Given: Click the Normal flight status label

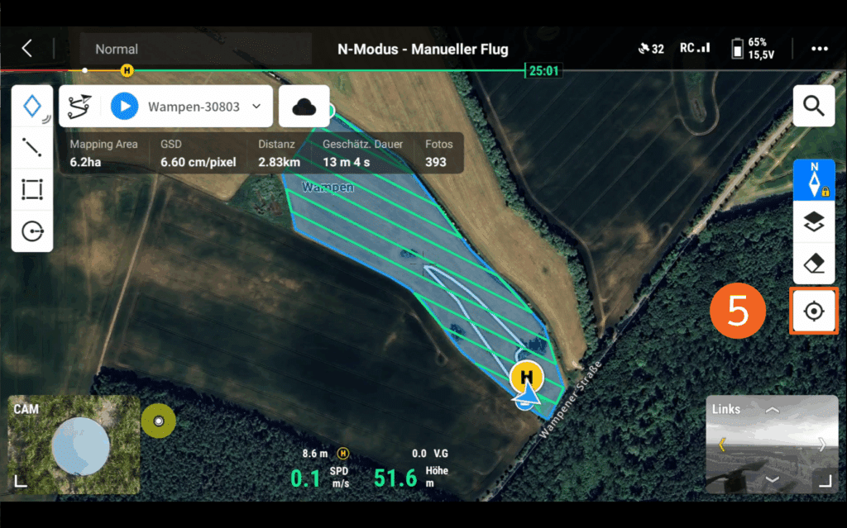Looking at the screenshot, I should point(117,49).
